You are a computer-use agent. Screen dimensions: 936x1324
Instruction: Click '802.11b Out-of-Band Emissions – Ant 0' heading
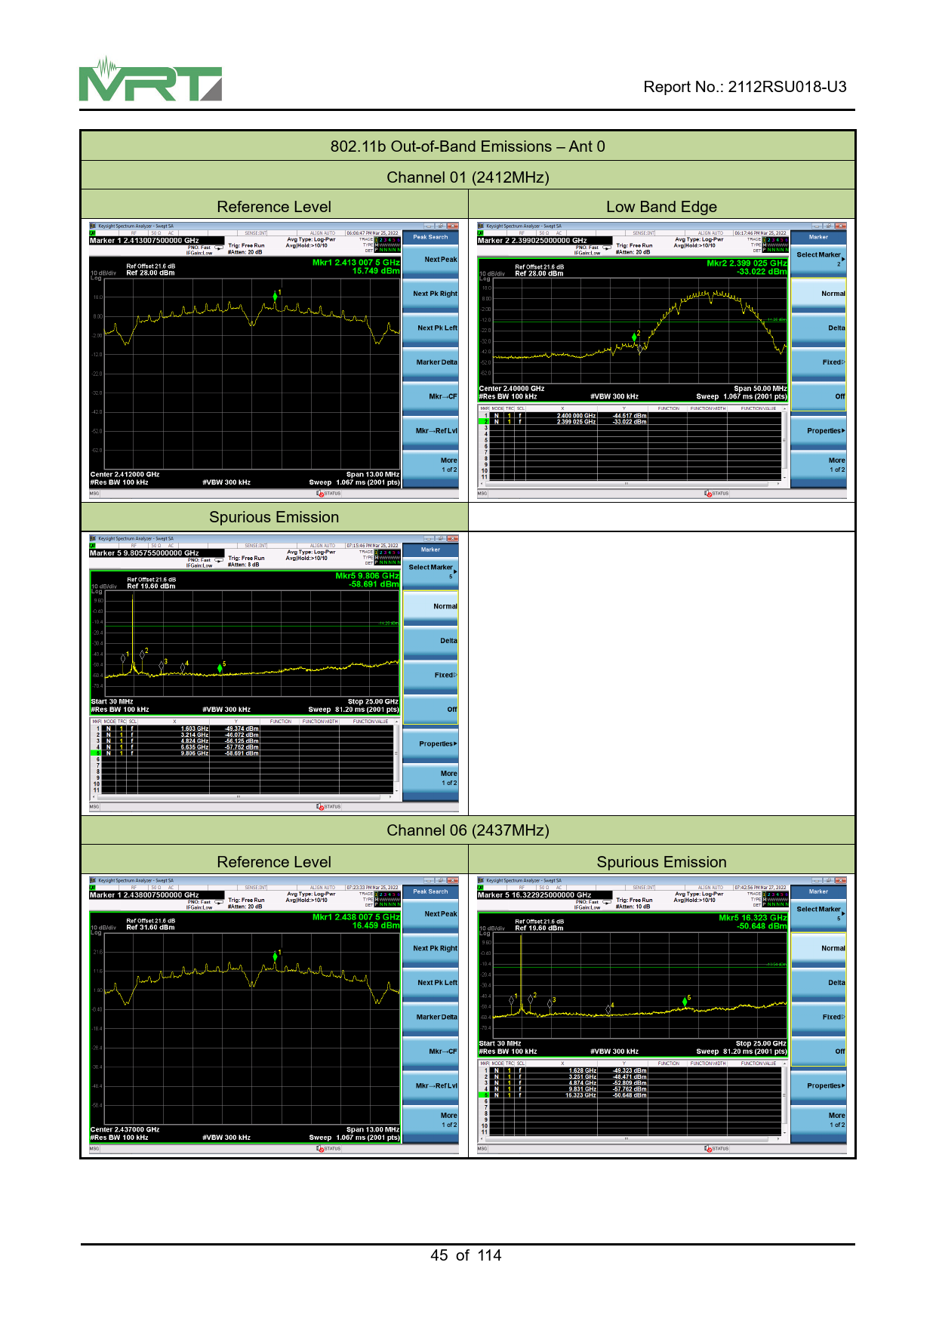(x=468, y=146)
